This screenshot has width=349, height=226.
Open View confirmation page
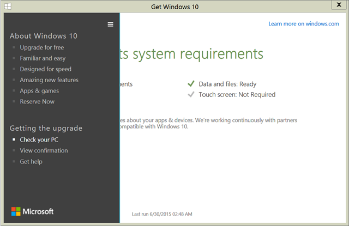tap(44, 150)
